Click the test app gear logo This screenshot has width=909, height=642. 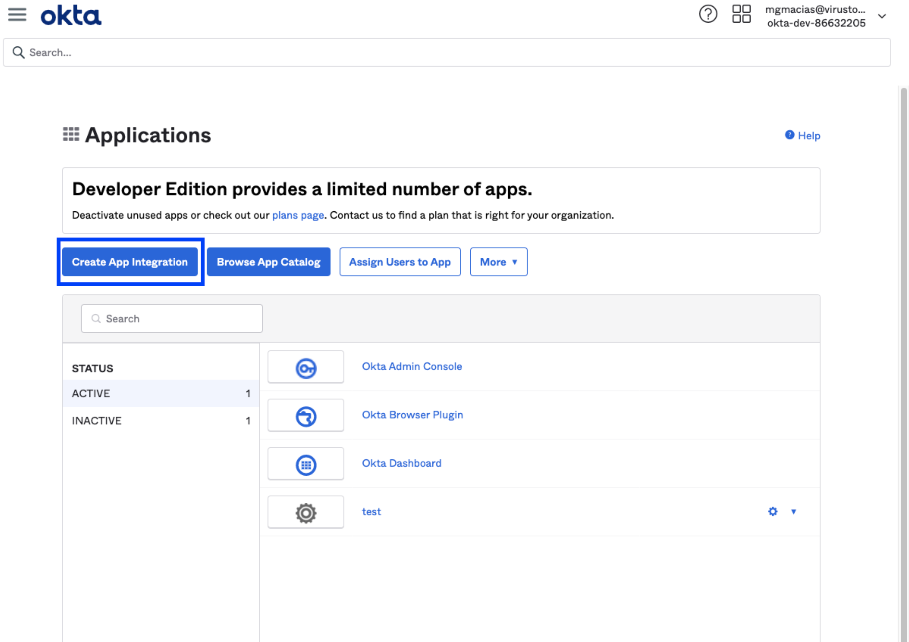tap(306, 512)
